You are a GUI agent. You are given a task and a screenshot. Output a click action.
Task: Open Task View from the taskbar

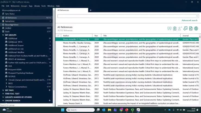click(98, 110)
